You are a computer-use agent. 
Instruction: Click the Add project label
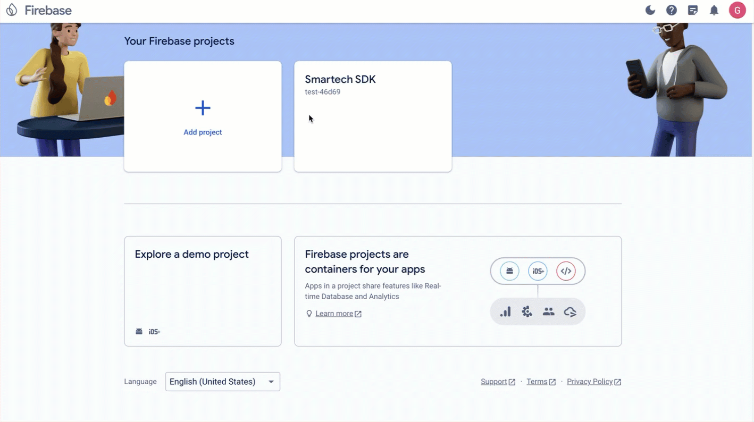pyautogui.click(x=203, y=132)
